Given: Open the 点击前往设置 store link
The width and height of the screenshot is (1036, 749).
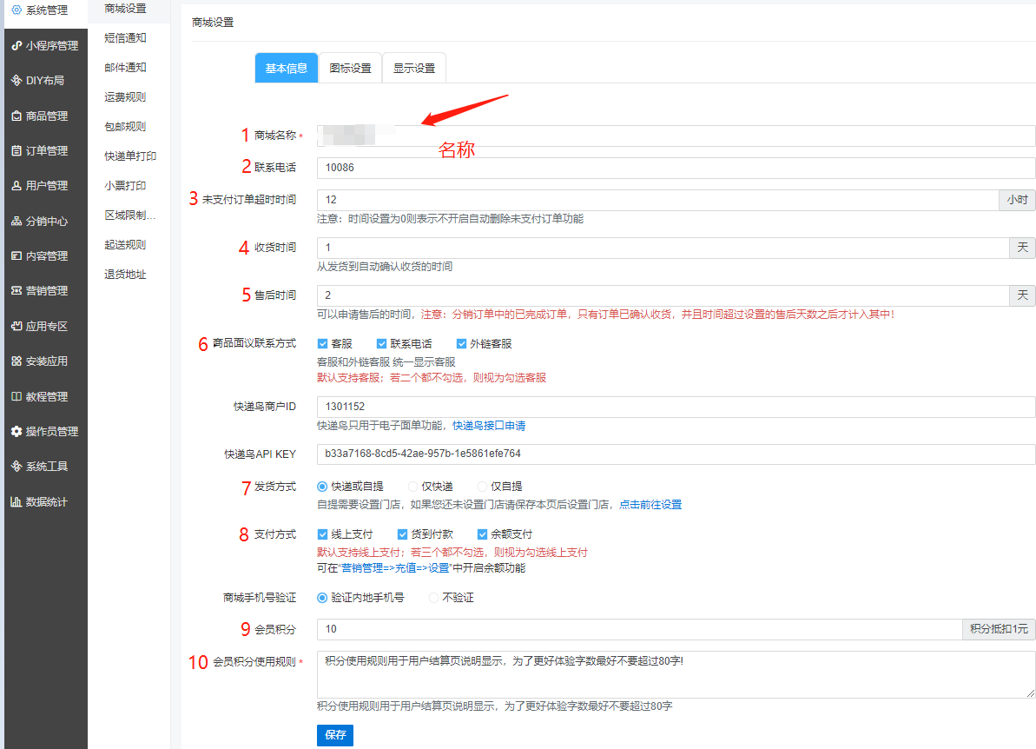Looking at the screenshot, I should [650, 504].
